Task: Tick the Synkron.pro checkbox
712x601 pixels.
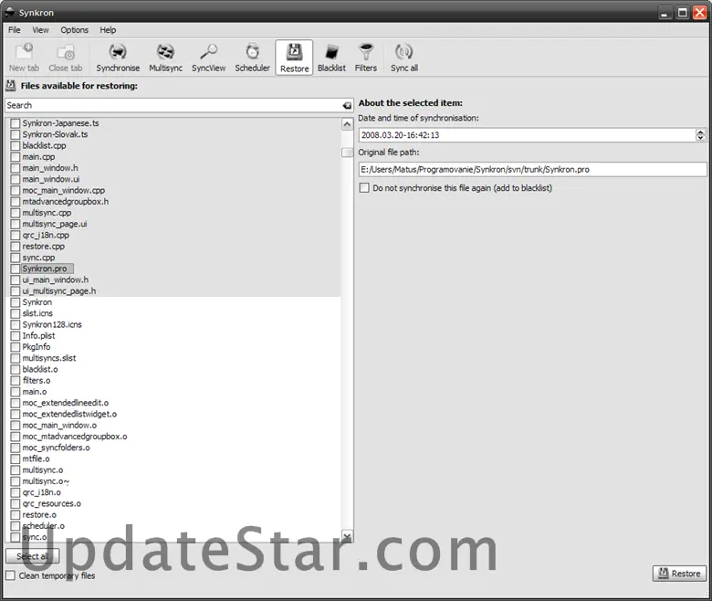Action: [x=16, y=269]
